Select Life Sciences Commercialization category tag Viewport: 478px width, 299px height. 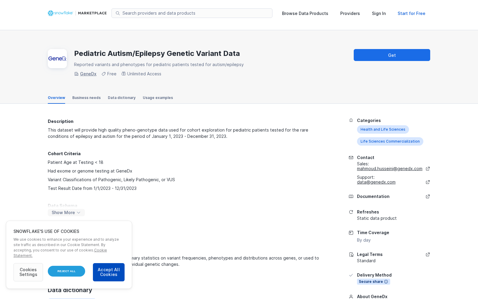pos(390,141)
